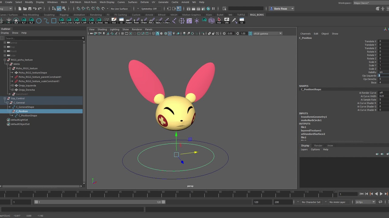389x218 pixels.
Task: Click the C_left control shelf icon
Action: pyautogui.click(x=84, y=21)
